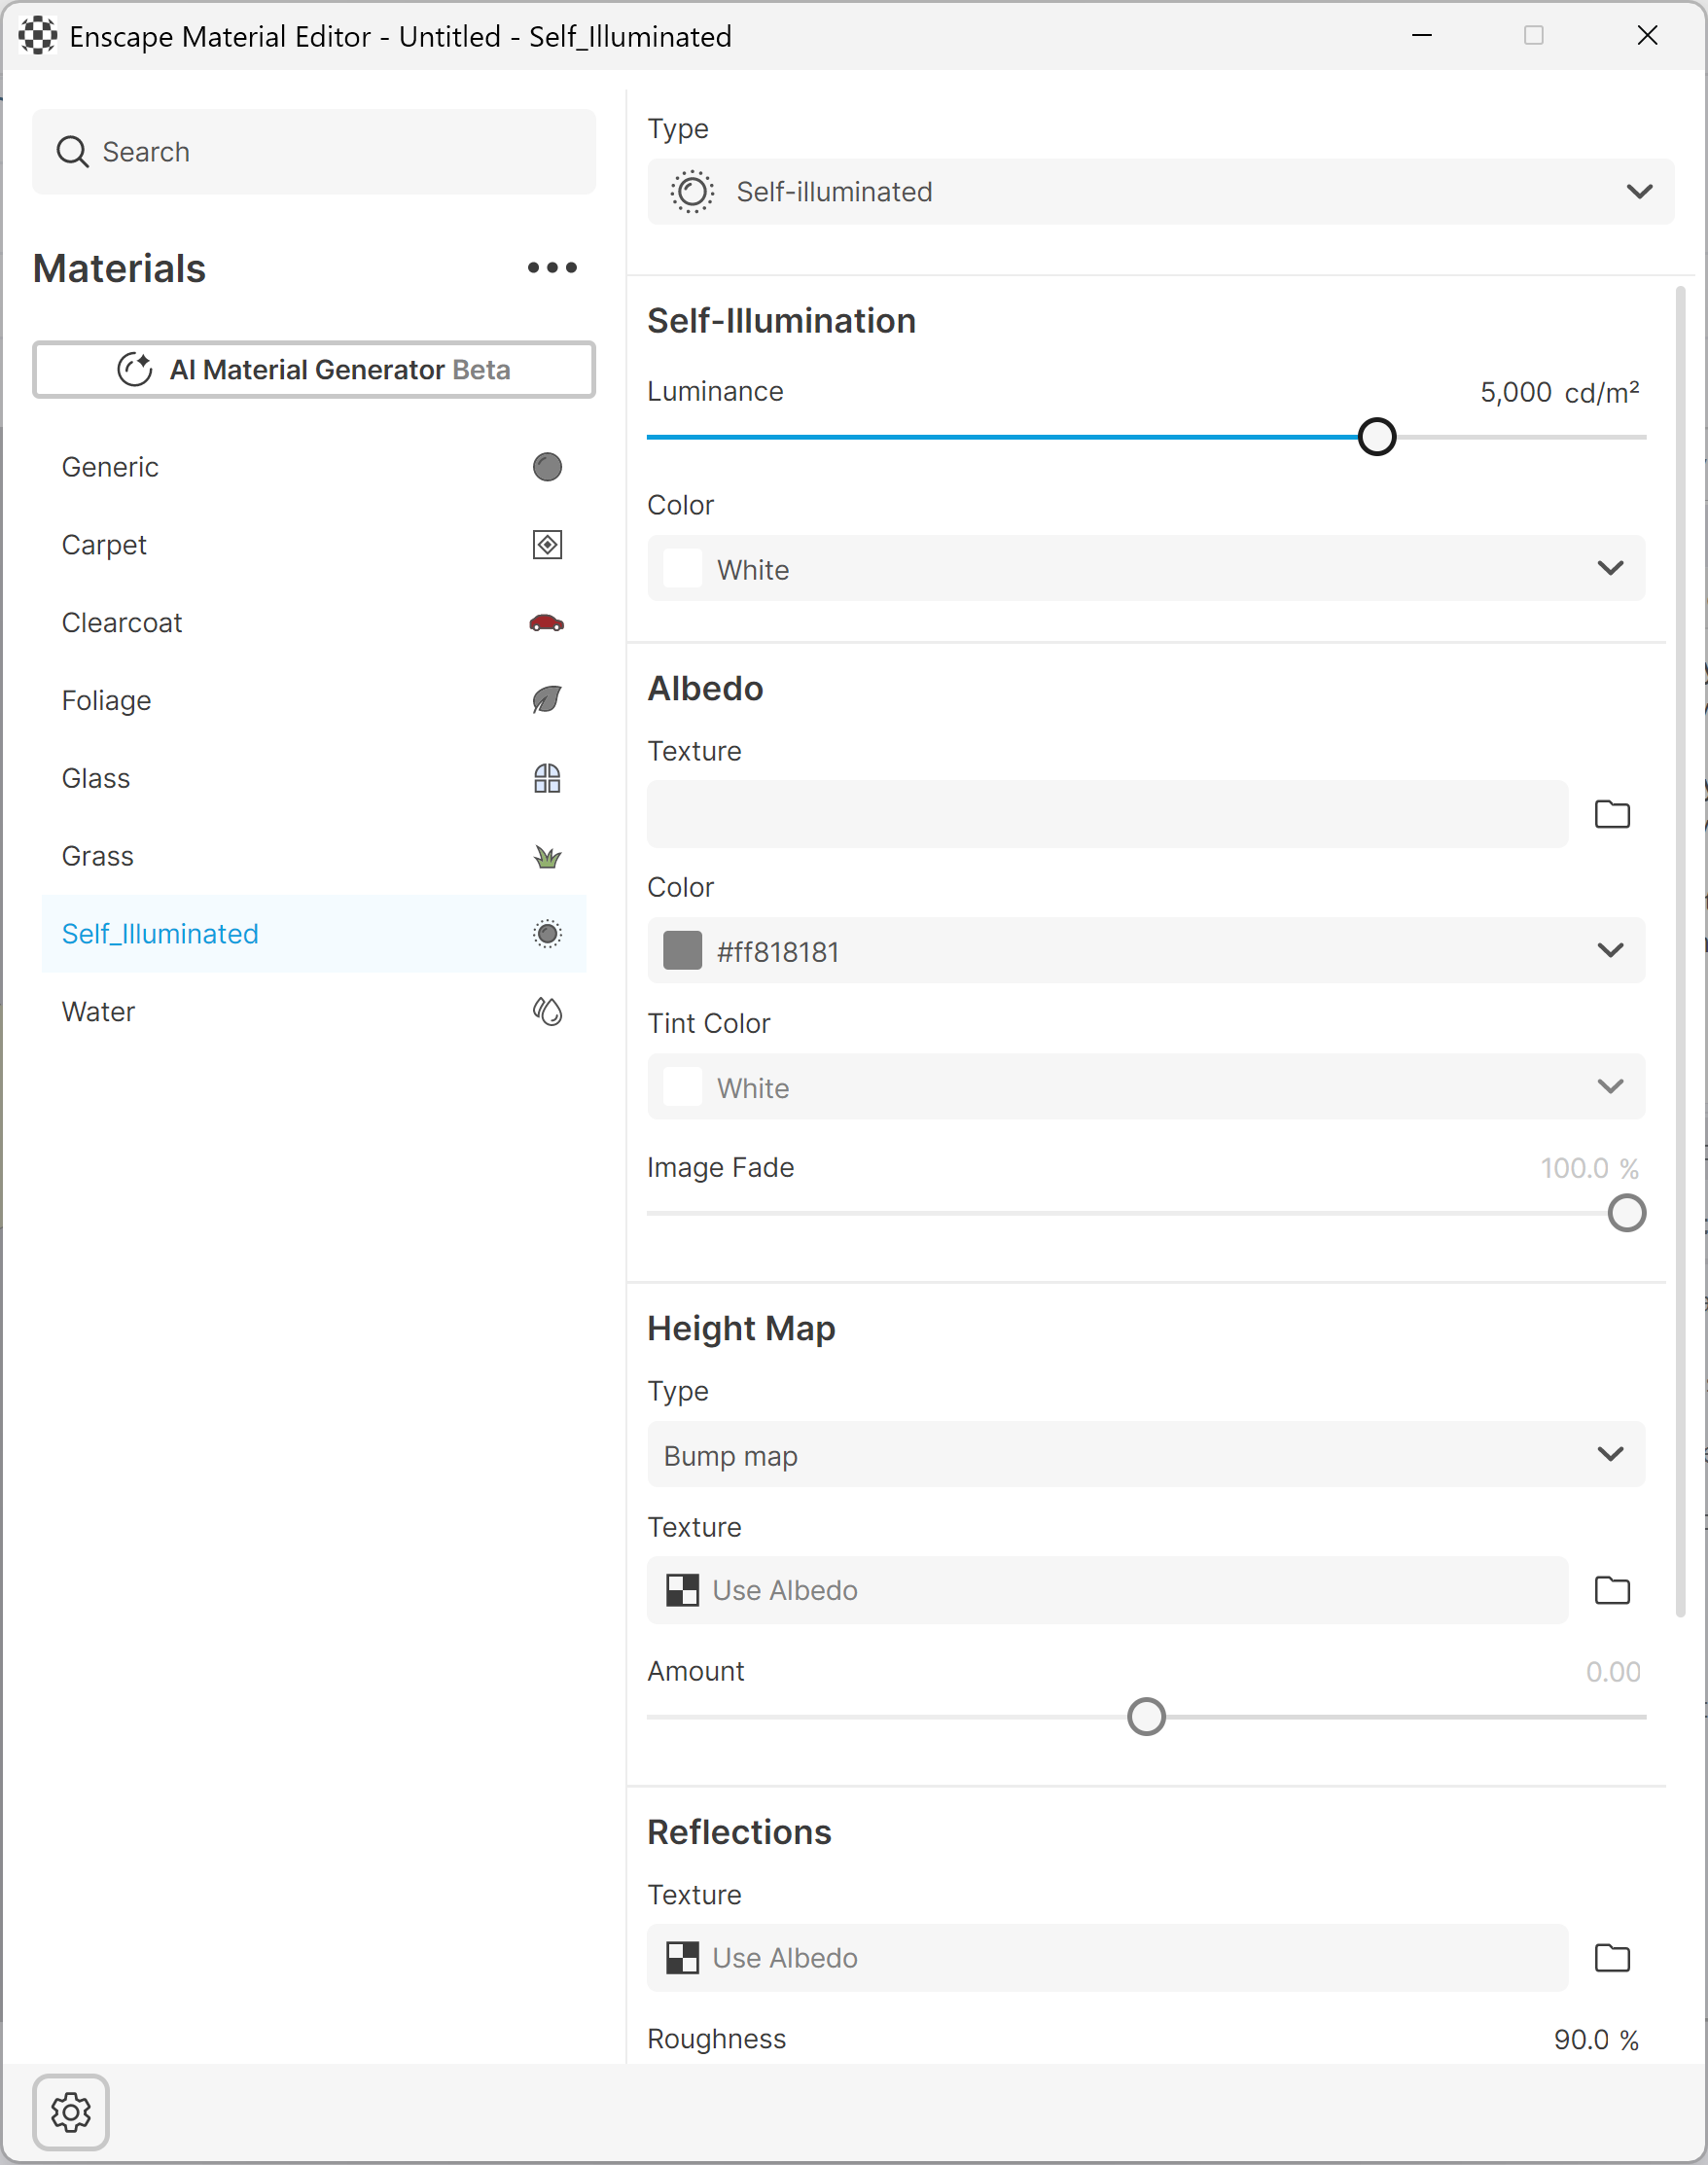Click the materials Search field
This screenshot has width=1708, height=2165.
pyautogui.click(x=314, y=152)
